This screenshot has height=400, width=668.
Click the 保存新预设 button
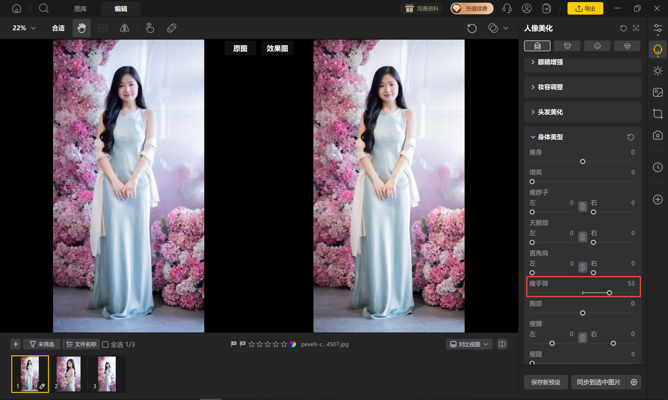pyautogui.click(x=546, y=382)
